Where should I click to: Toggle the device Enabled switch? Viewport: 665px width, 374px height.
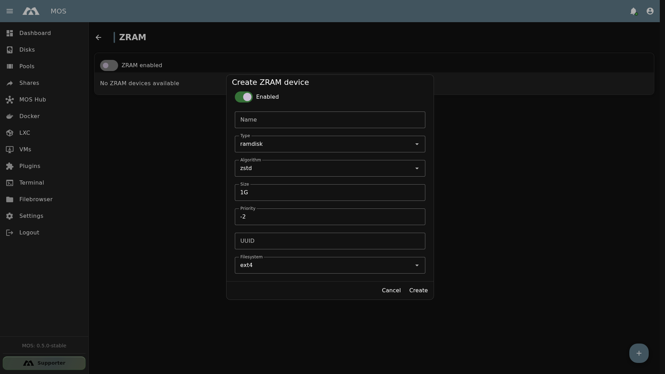(244, 97)
